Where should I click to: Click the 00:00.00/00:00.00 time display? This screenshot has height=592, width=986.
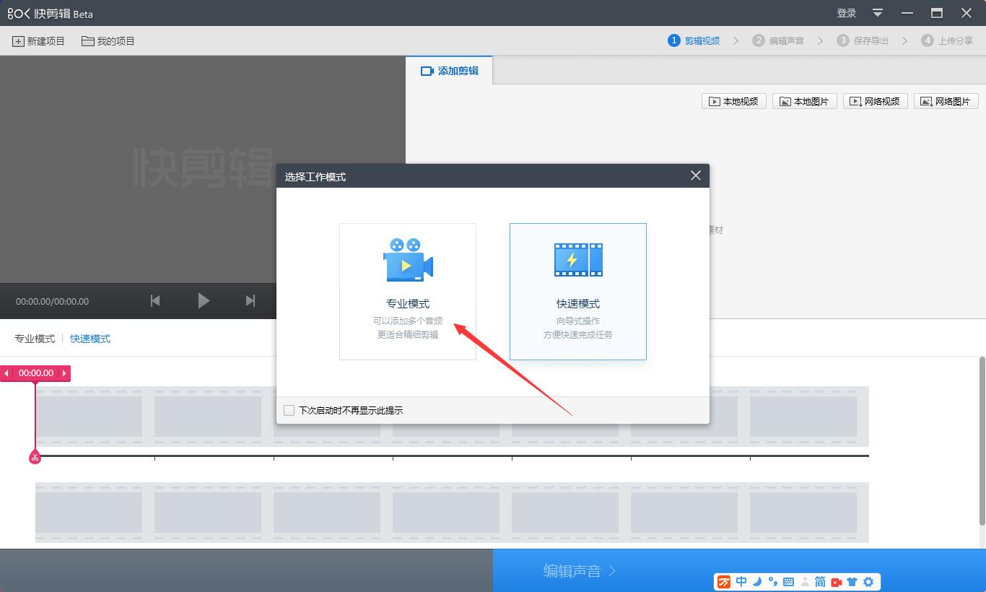(53, 301)
